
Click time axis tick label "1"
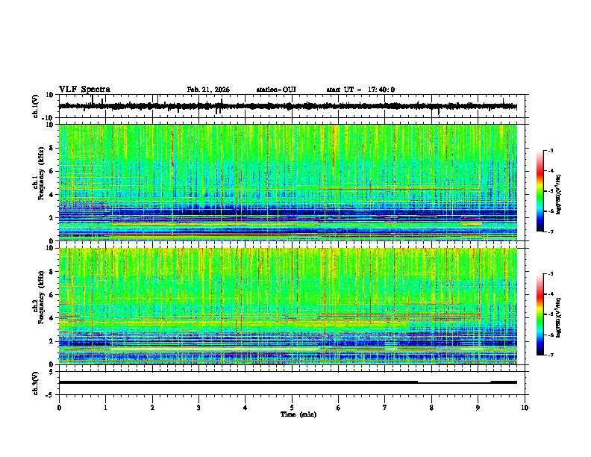pyautogui.click(x=105, y=408)
